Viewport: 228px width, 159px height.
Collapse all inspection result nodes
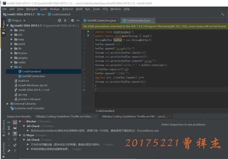[9, 134]
